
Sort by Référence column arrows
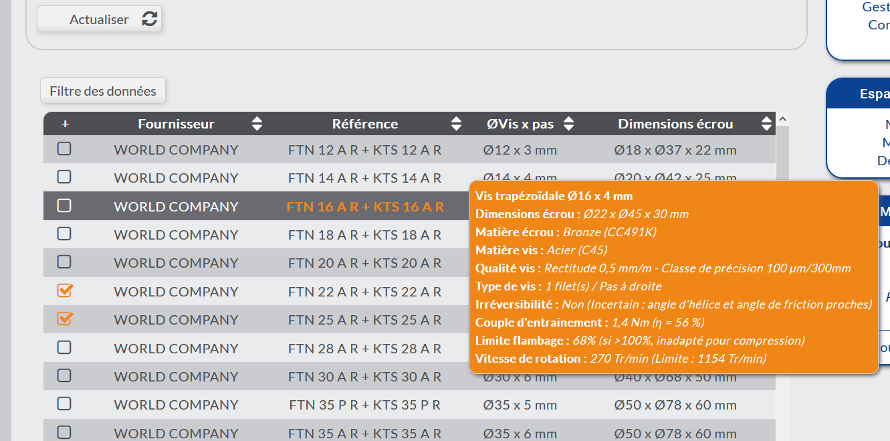click(x=456, y=124)
